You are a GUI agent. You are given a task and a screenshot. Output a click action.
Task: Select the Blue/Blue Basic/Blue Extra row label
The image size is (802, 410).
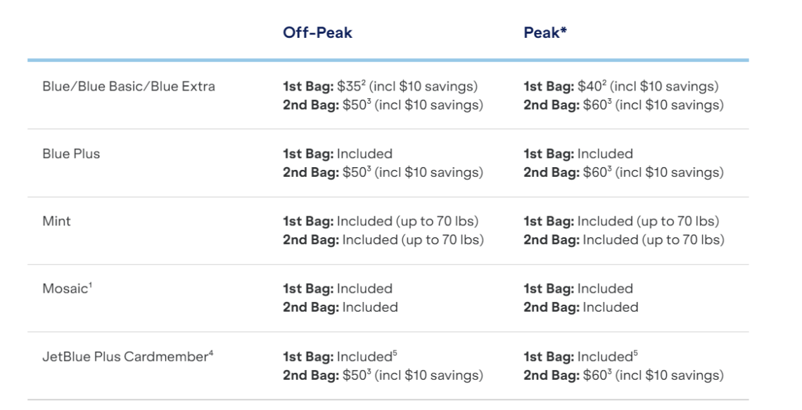(127, 86)
